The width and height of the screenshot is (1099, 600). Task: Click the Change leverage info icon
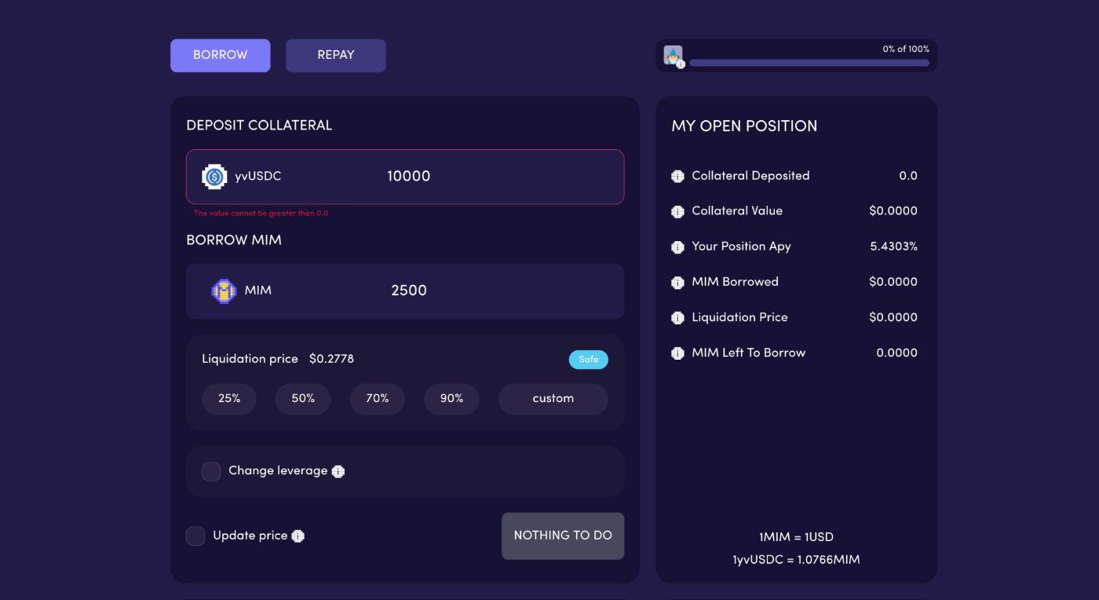coord(338,471)
